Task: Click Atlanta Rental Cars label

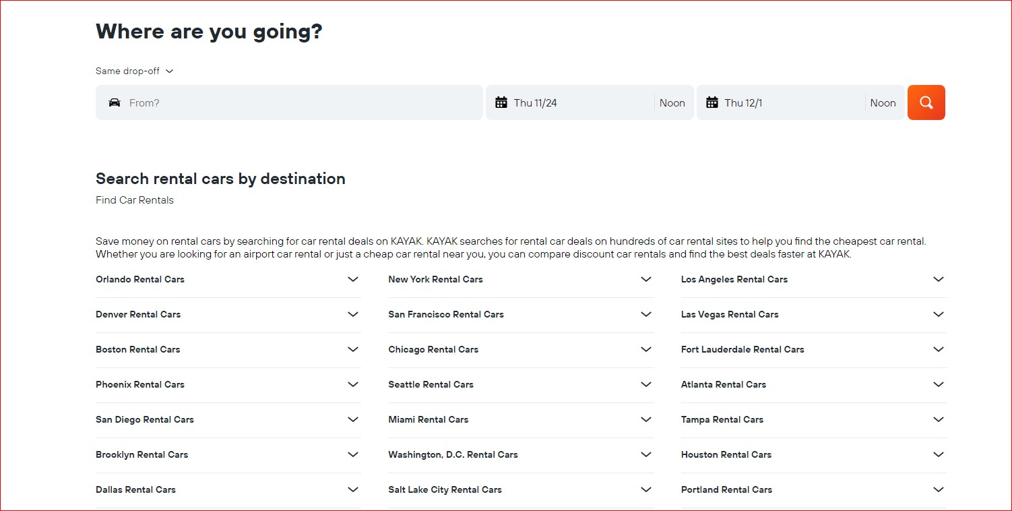Action: [x=724, y=384]
